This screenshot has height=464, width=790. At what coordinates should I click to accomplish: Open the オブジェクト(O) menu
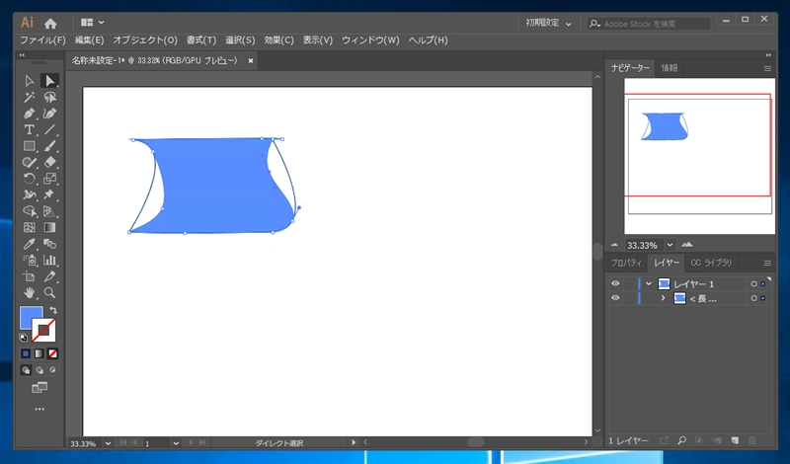click(x=145, y=40)
